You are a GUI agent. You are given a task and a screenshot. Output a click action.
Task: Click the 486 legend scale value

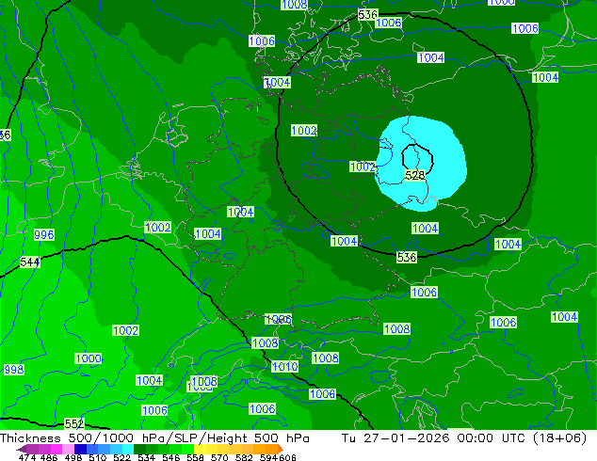(49, 457)
